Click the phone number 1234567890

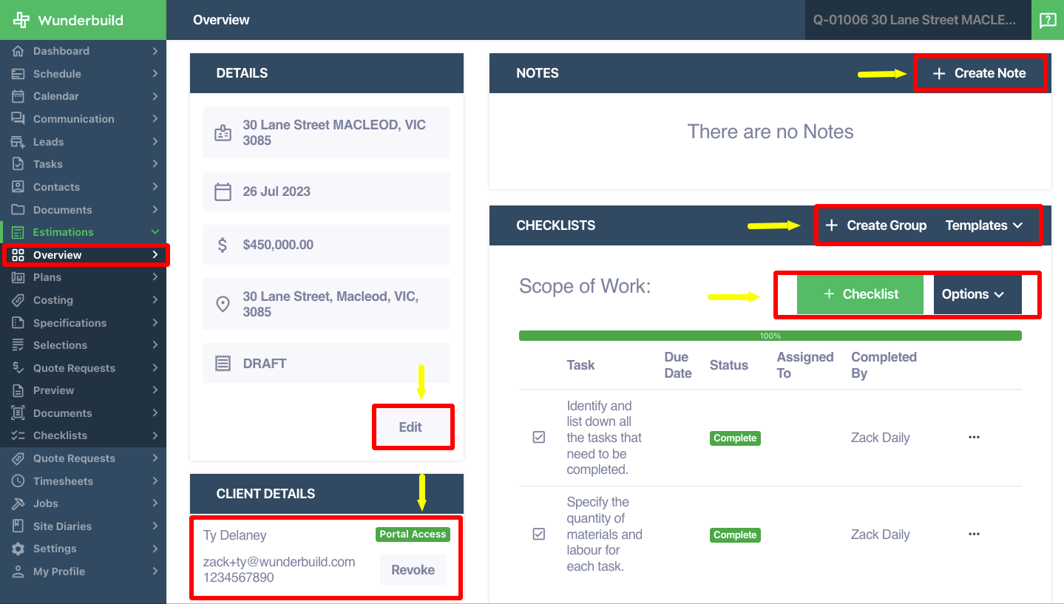pyautogui.click(x=238, y=577)
